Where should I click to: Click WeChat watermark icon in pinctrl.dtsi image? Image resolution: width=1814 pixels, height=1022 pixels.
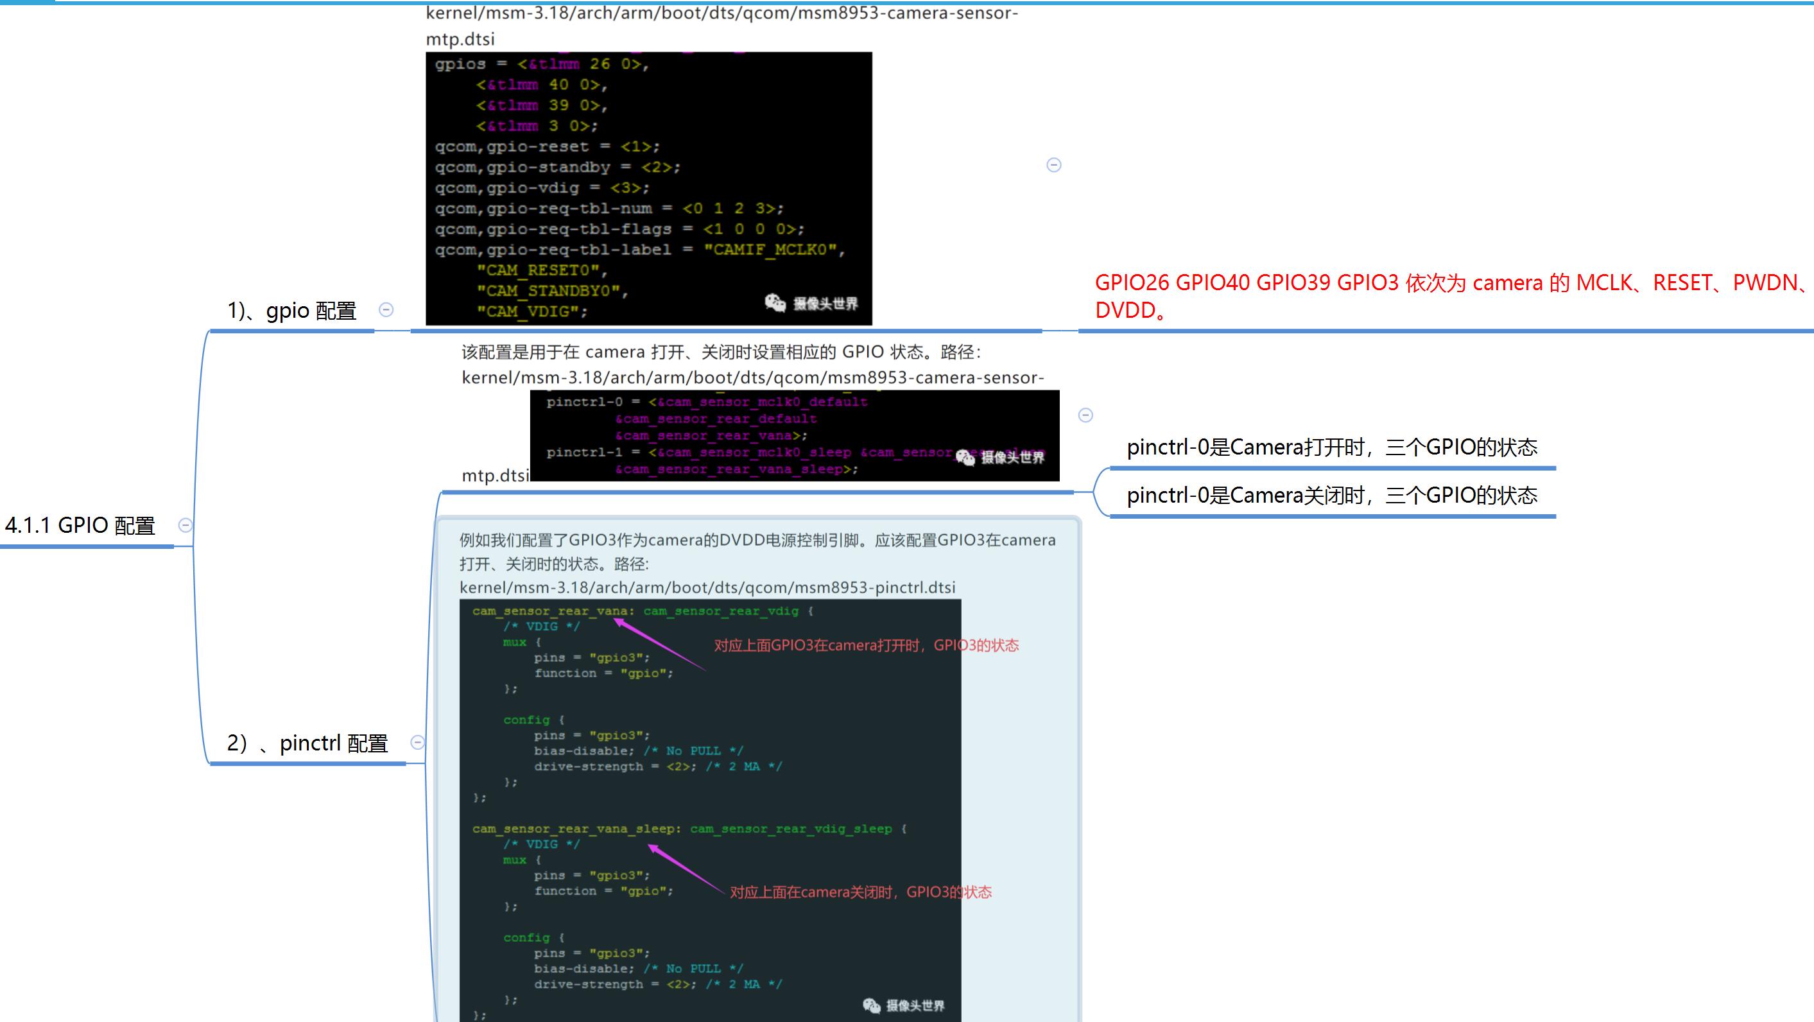point(872,1006)
